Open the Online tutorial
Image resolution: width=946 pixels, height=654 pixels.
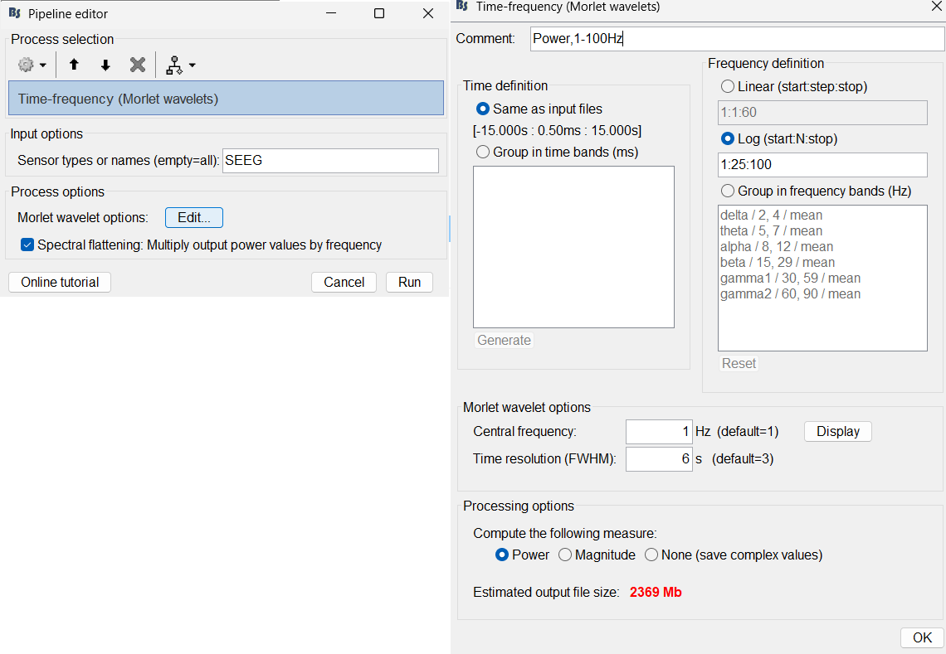60,283
